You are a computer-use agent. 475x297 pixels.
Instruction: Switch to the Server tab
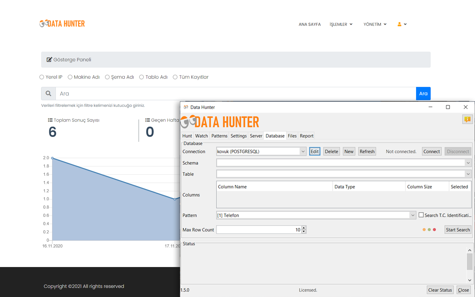pos(256,136)
